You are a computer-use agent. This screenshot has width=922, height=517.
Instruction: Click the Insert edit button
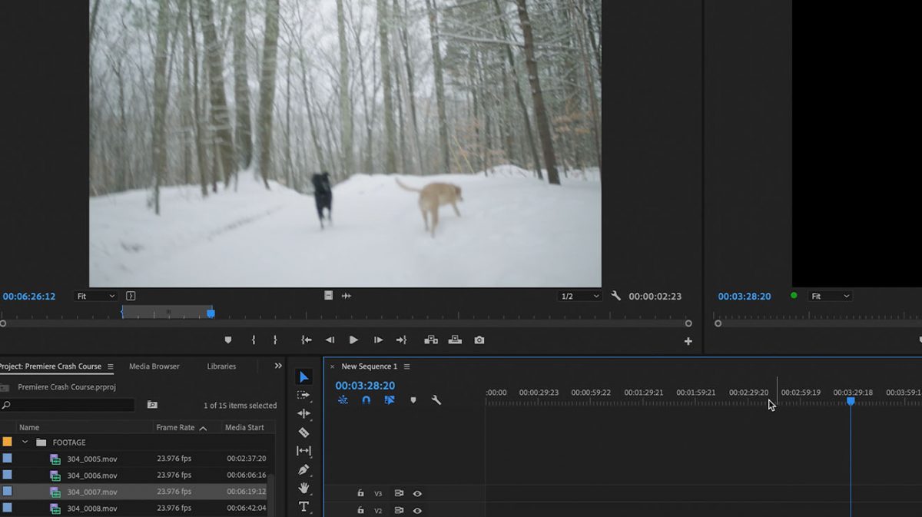coord(431,340)
